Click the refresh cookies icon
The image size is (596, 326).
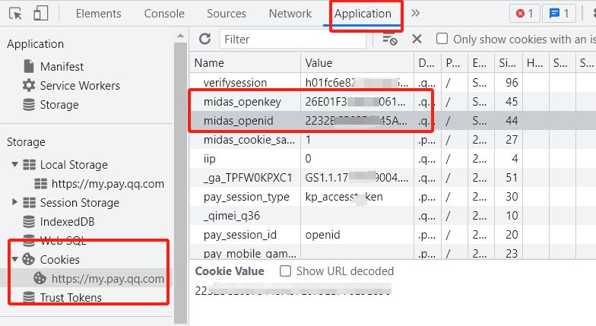tap(204, 39)
